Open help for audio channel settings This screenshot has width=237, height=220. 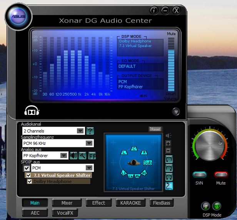pos(90,131)
